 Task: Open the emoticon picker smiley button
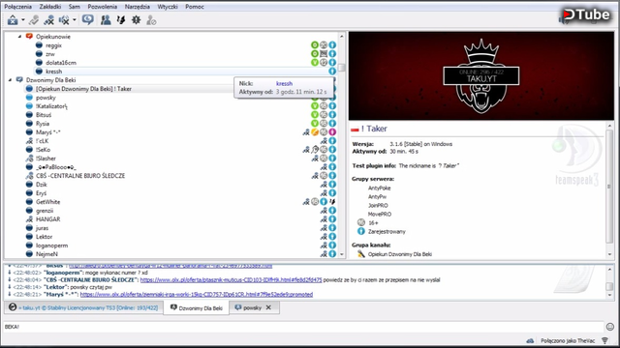point(610,327)
